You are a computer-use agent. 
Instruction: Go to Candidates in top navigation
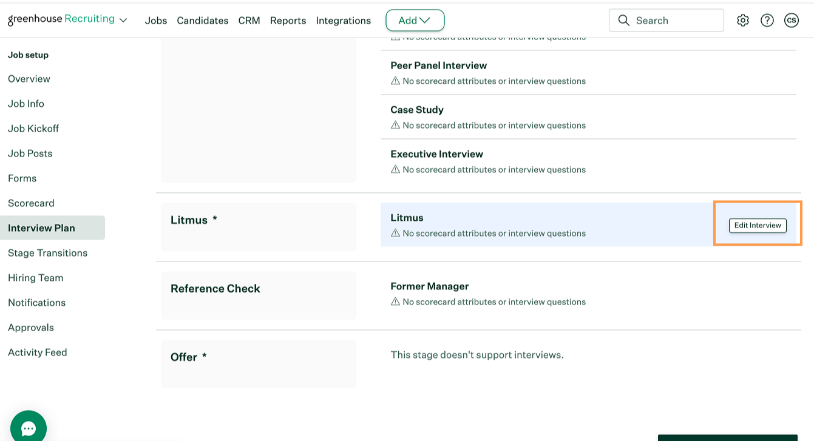pyautogui.click(x=203, y=21)
